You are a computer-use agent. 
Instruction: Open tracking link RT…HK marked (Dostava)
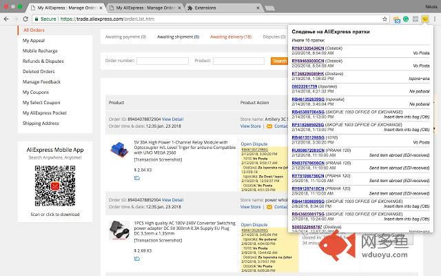308,74
